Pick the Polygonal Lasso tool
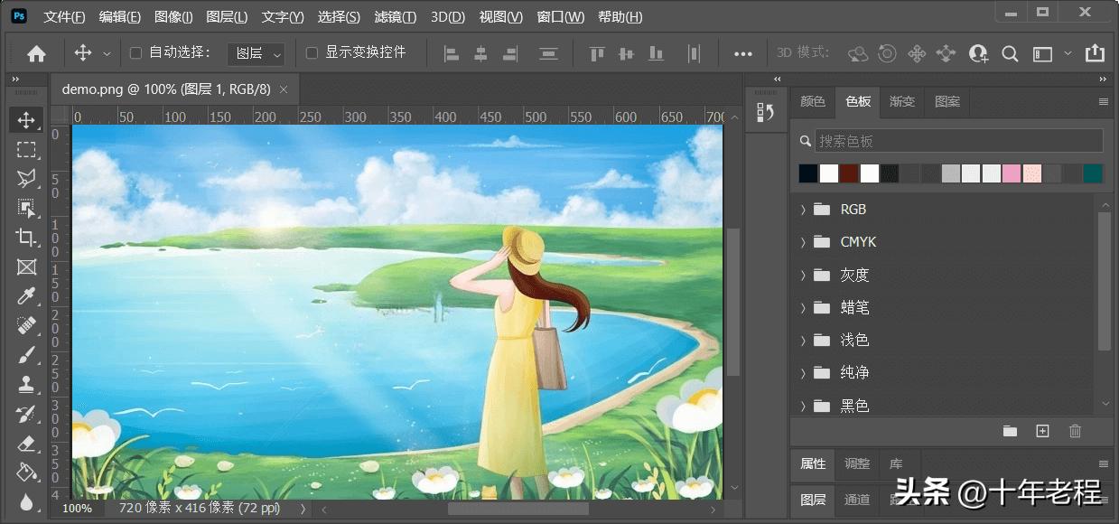Image resolution: width=1119 pixels, height=524 pixels. click(x=26, y=179)
